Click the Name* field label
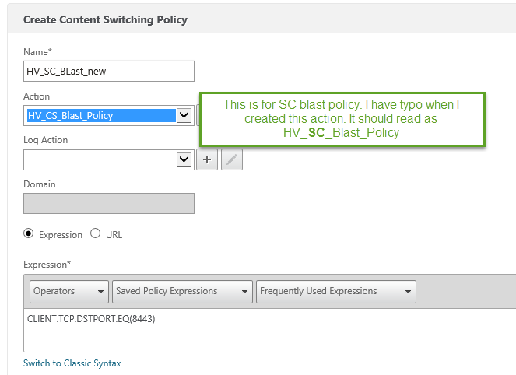516x375 pixels. pos(37,51)
